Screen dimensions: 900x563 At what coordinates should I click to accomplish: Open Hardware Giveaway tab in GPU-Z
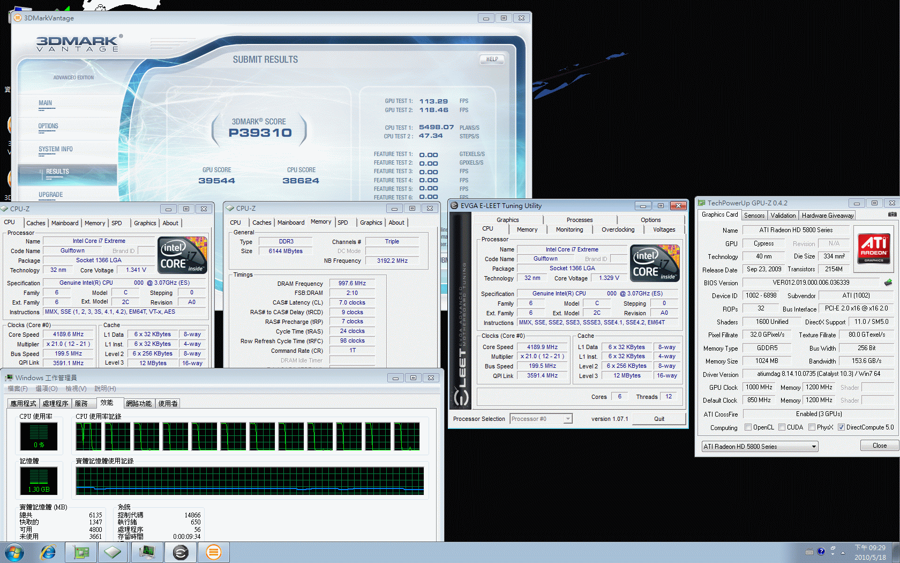pyautogui.click(x=827, y=216)
